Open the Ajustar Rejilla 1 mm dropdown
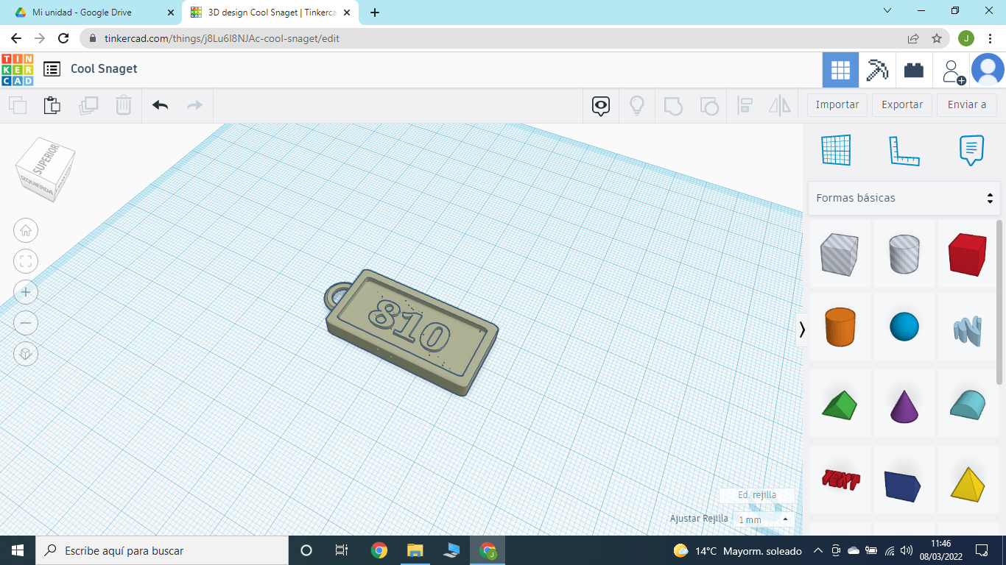Image resolution: width=1006 pixels, height=565 pixels. click(764, 519)
